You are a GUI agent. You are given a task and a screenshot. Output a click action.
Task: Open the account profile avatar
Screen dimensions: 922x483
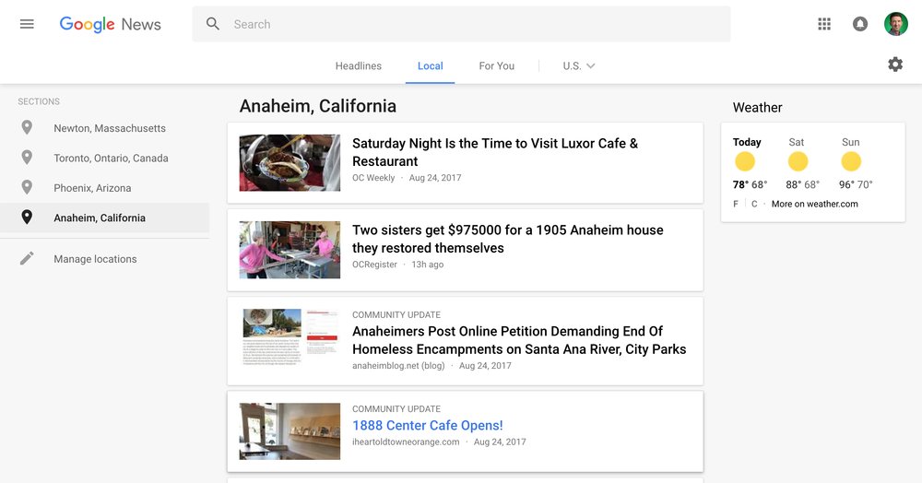click(896, 24)
